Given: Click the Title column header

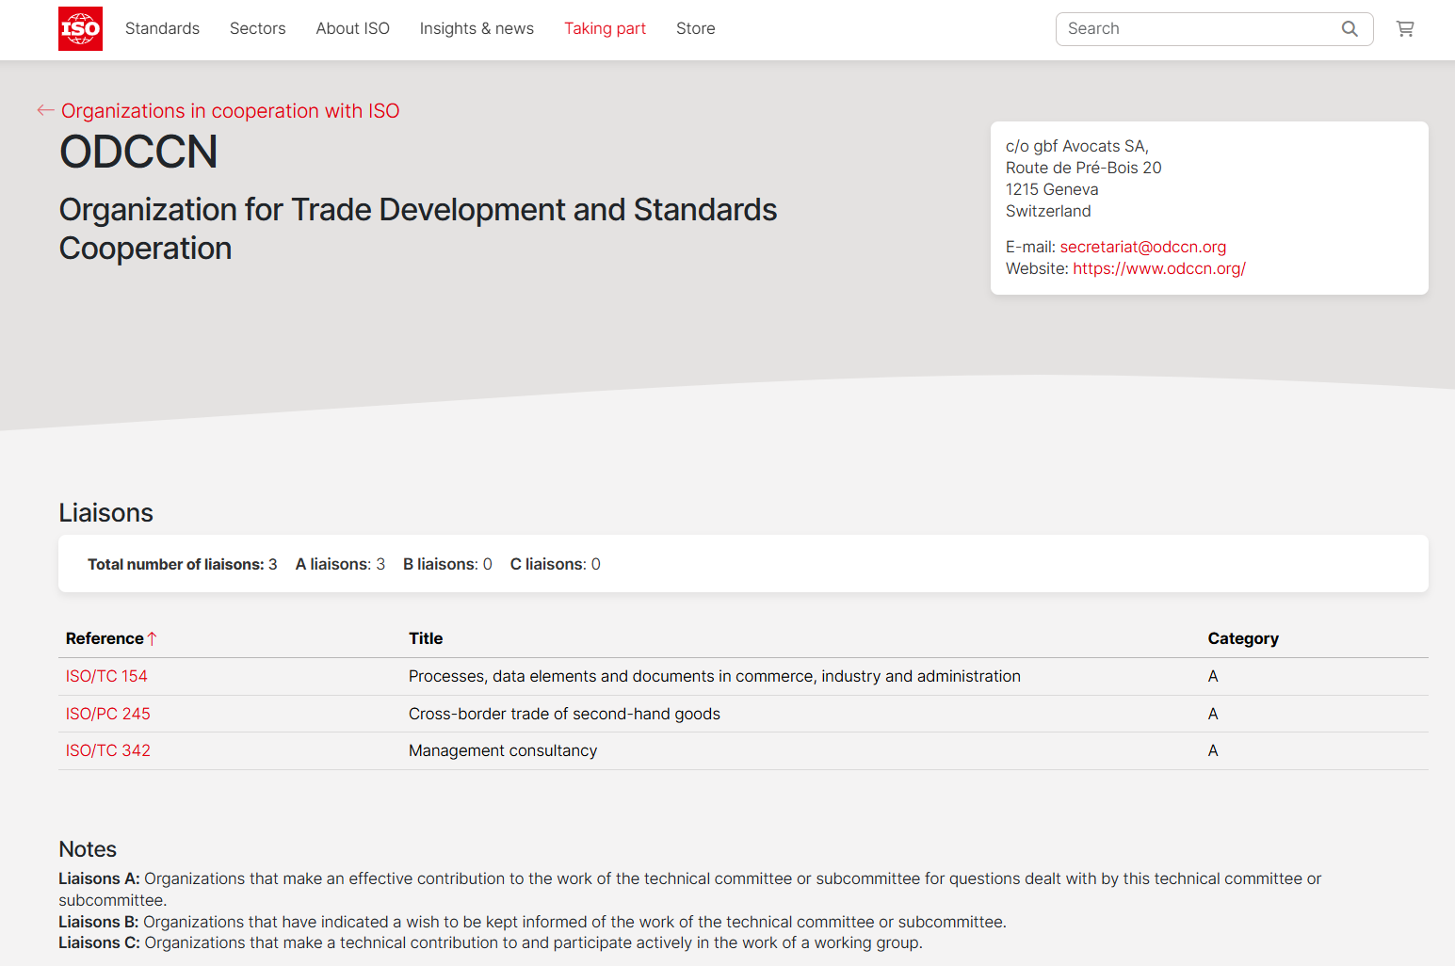Looking at the screenshot, I should click(x=426, y=637).
